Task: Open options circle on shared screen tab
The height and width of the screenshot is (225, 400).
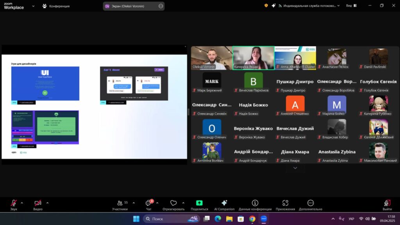Action: coord(161,6)
